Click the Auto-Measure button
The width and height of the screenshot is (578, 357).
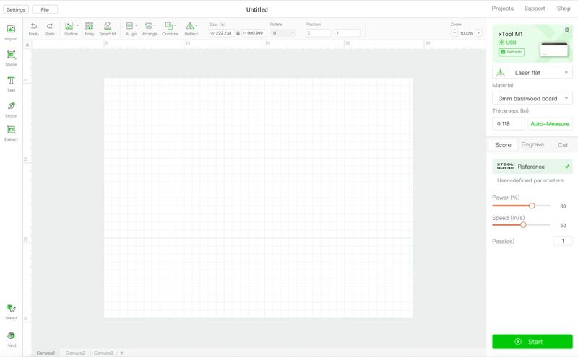click(x=550, y=124)
